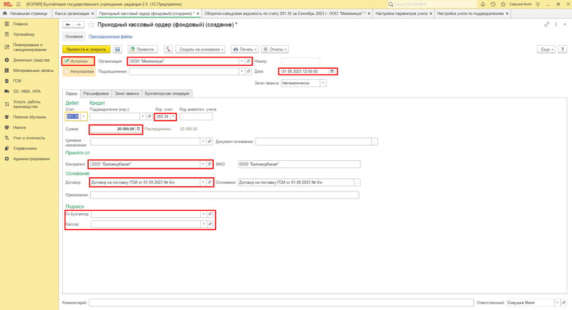Open Гл. бухгалтер item via link icon
Screen dimensions: 572x310
click(210, 214)
